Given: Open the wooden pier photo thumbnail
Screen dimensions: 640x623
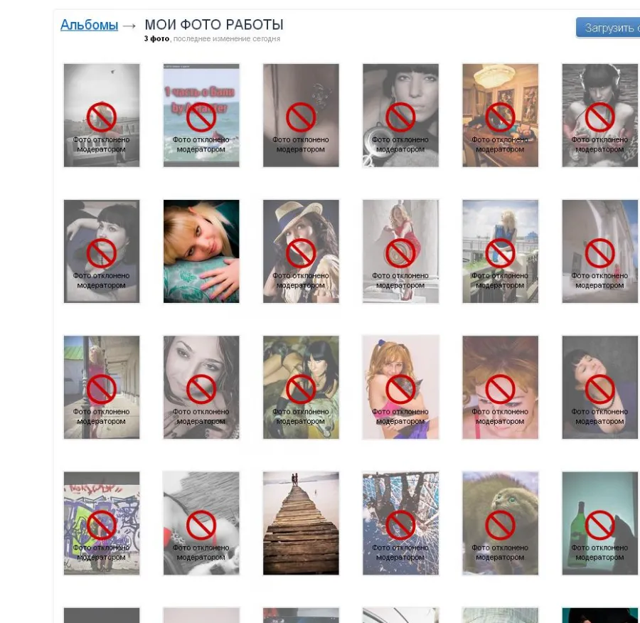Looking at the screenshot, I should (301, 523).
